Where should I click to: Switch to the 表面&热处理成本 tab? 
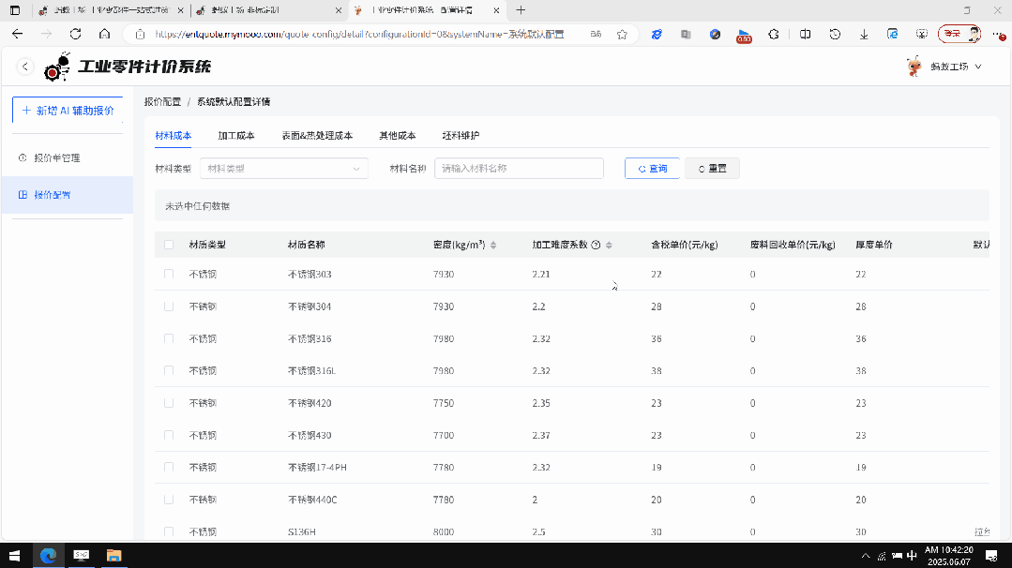317,135
